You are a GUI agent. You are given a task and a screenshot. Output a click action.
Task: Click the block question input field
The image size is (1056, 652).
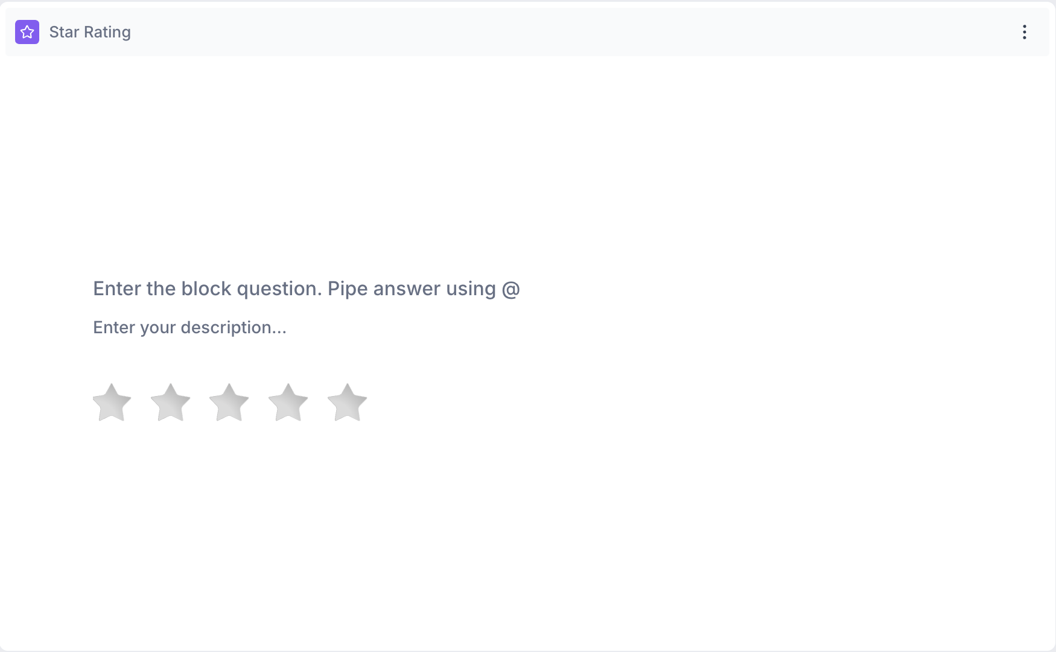(306, 289)
